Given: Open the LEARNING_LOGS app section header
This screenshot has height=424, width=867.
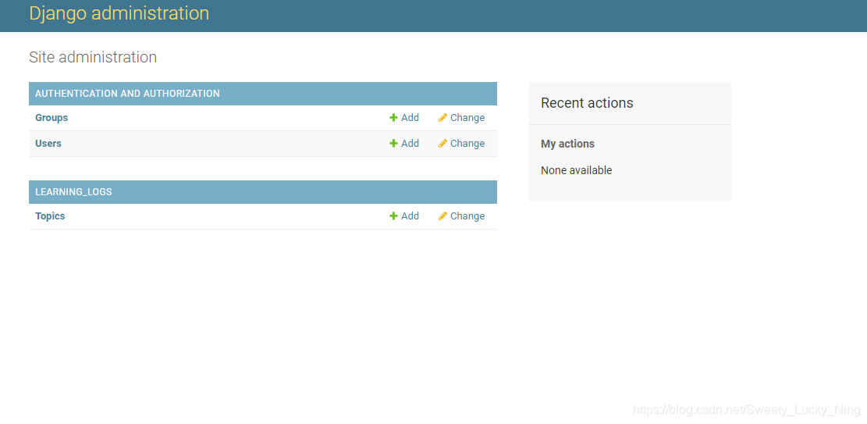Looking at the screenshot, I should pyautogui.click(x=73, y=192).
